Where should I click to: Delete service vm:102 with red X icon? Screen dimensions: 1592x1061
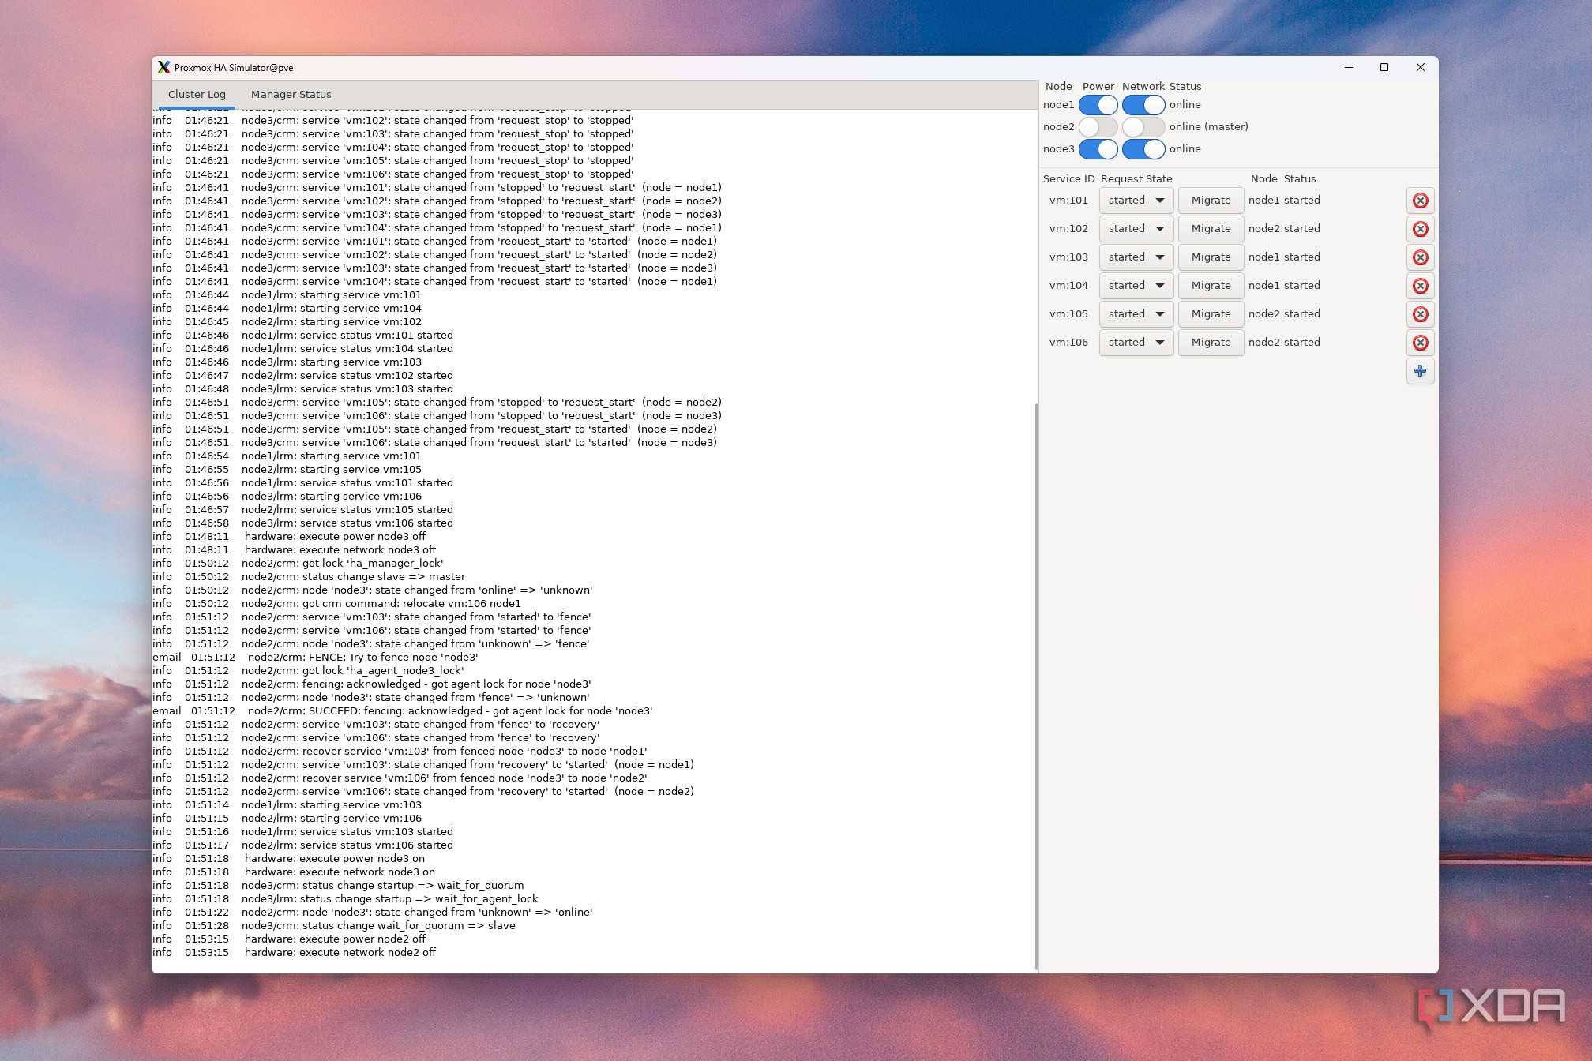[1420, 229]
